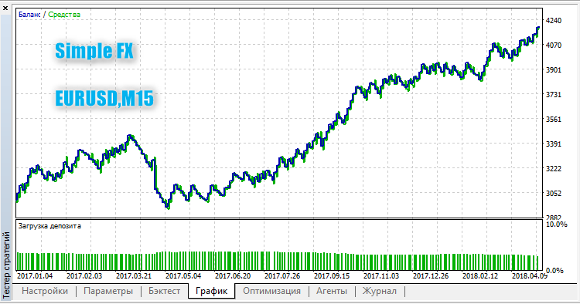Click the 2017.06.20 date label
580x304 pixels.
tap(233, 276)
